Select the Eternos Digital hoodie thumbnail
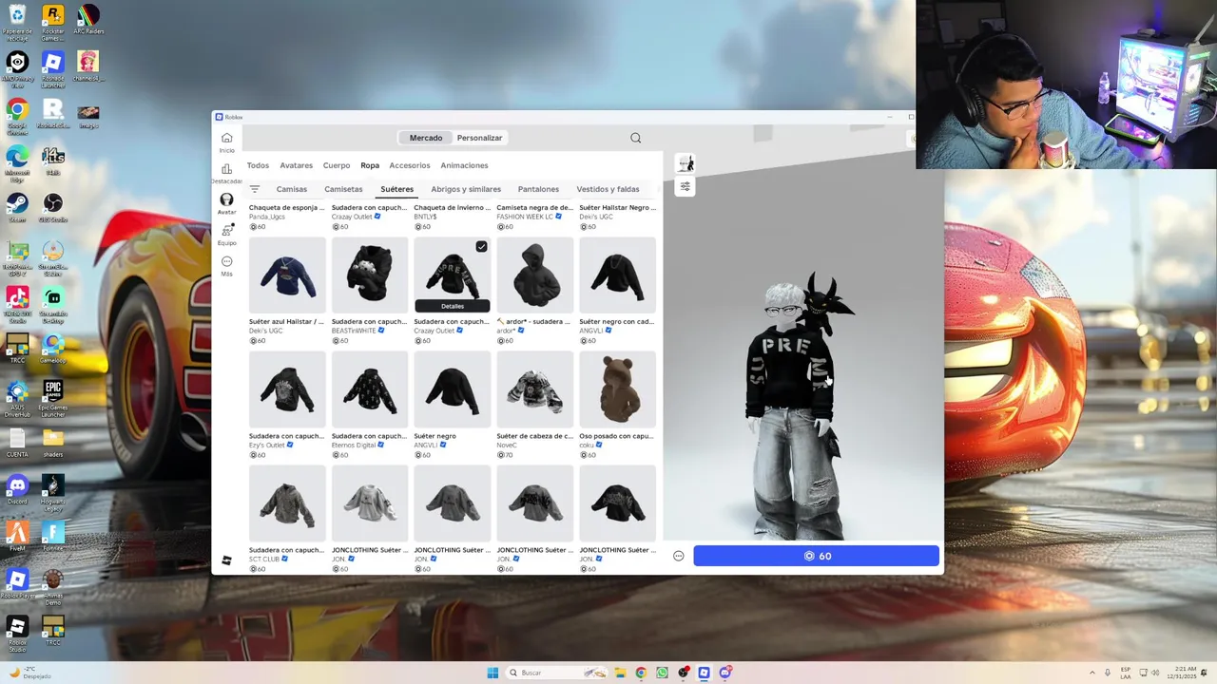Screen dimensions: 1217x684 point(370,389)
